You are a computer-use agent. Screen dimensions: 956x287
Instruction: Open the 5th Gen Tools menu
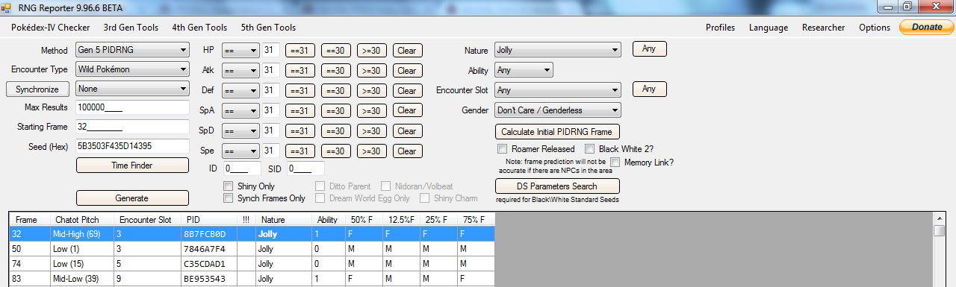[x=268, y=28]
